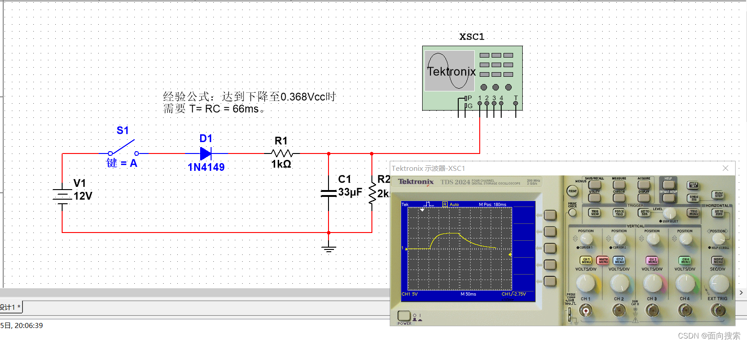
Task: Select the 经验公式 annotation text in schematic
Action: [249, 103]
